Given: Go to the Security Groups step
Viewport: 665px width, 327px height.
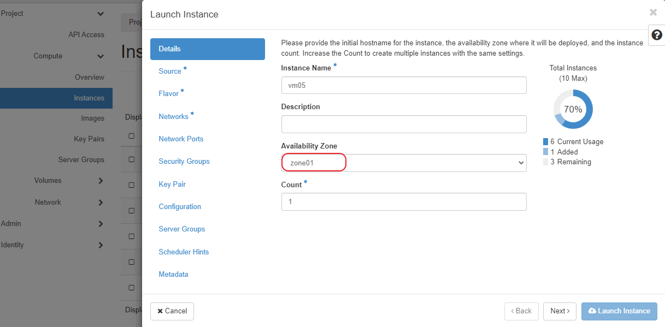Looking at the screenshot, I should point(184,162).
